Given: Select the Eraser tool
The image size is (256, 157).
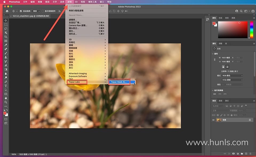Looking at the screenshot, I should [x=6, y=65].
